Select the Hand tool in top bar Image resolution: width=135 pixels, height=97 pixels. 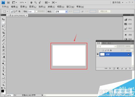click(x=31, y=2)
